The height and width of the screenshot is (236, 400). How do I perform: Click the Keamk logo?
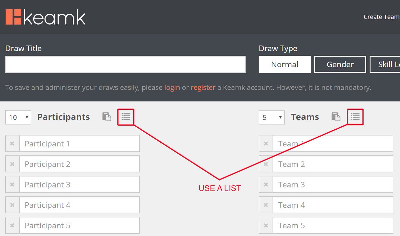(45, 17)
